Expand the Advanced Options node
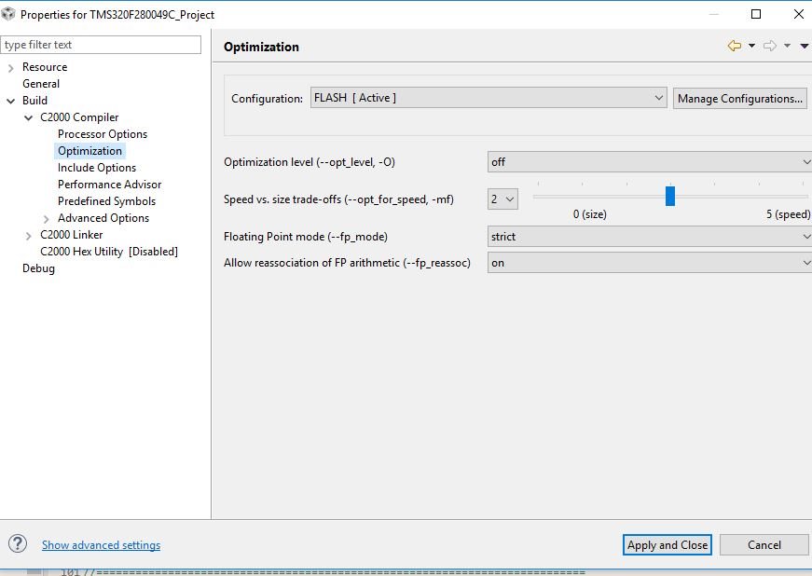The image size is (812, 576). point(46,219)
